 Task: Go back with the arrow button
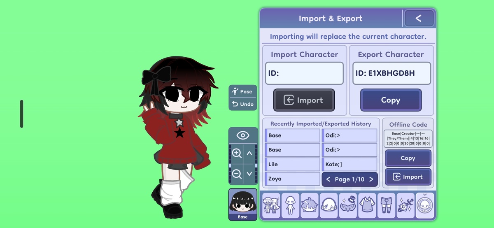point(419,19)
